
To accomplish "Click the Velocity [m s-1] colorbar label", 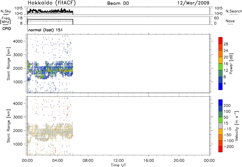I will click(x=237, y=126).
